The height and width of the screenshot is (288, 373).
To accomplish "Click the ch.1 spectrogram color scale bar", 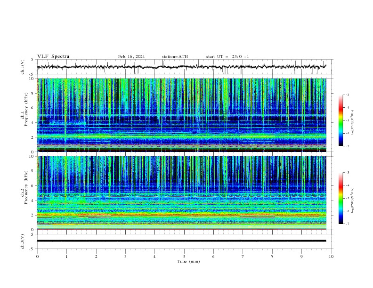I will pos(341,120).
